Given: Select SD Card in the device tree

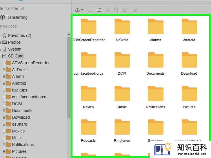Looking at the screenshot, I should pyautogui.click(x=13, y=56).
